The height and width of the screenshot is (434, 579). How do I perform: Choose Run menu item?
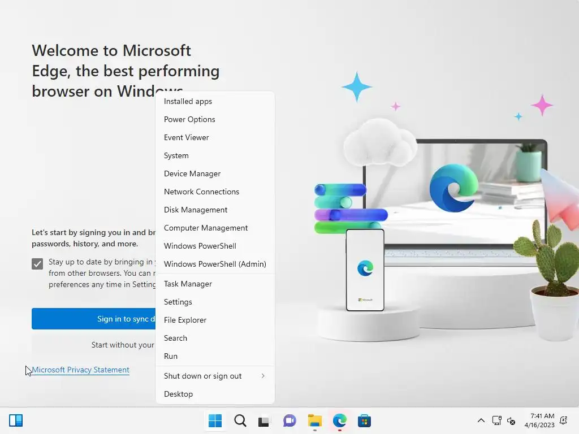click(x=215, y=356)
